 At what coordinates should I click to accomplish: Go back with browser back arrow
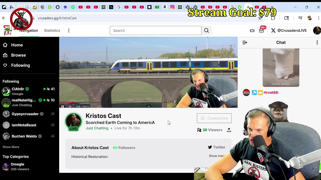[4, 18]
